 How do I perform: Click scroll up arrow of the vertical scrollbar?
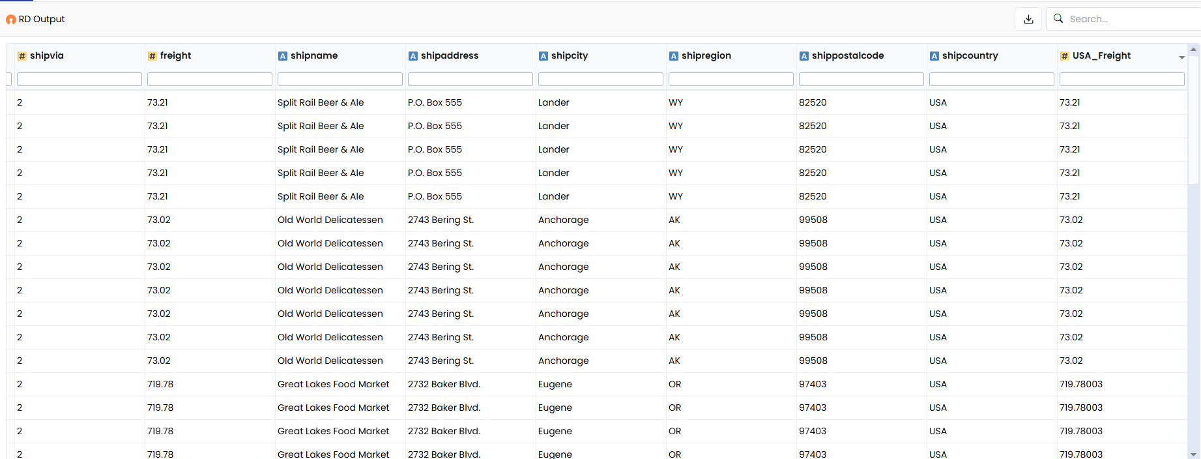pyautogui.click(x=1193, y=49)
